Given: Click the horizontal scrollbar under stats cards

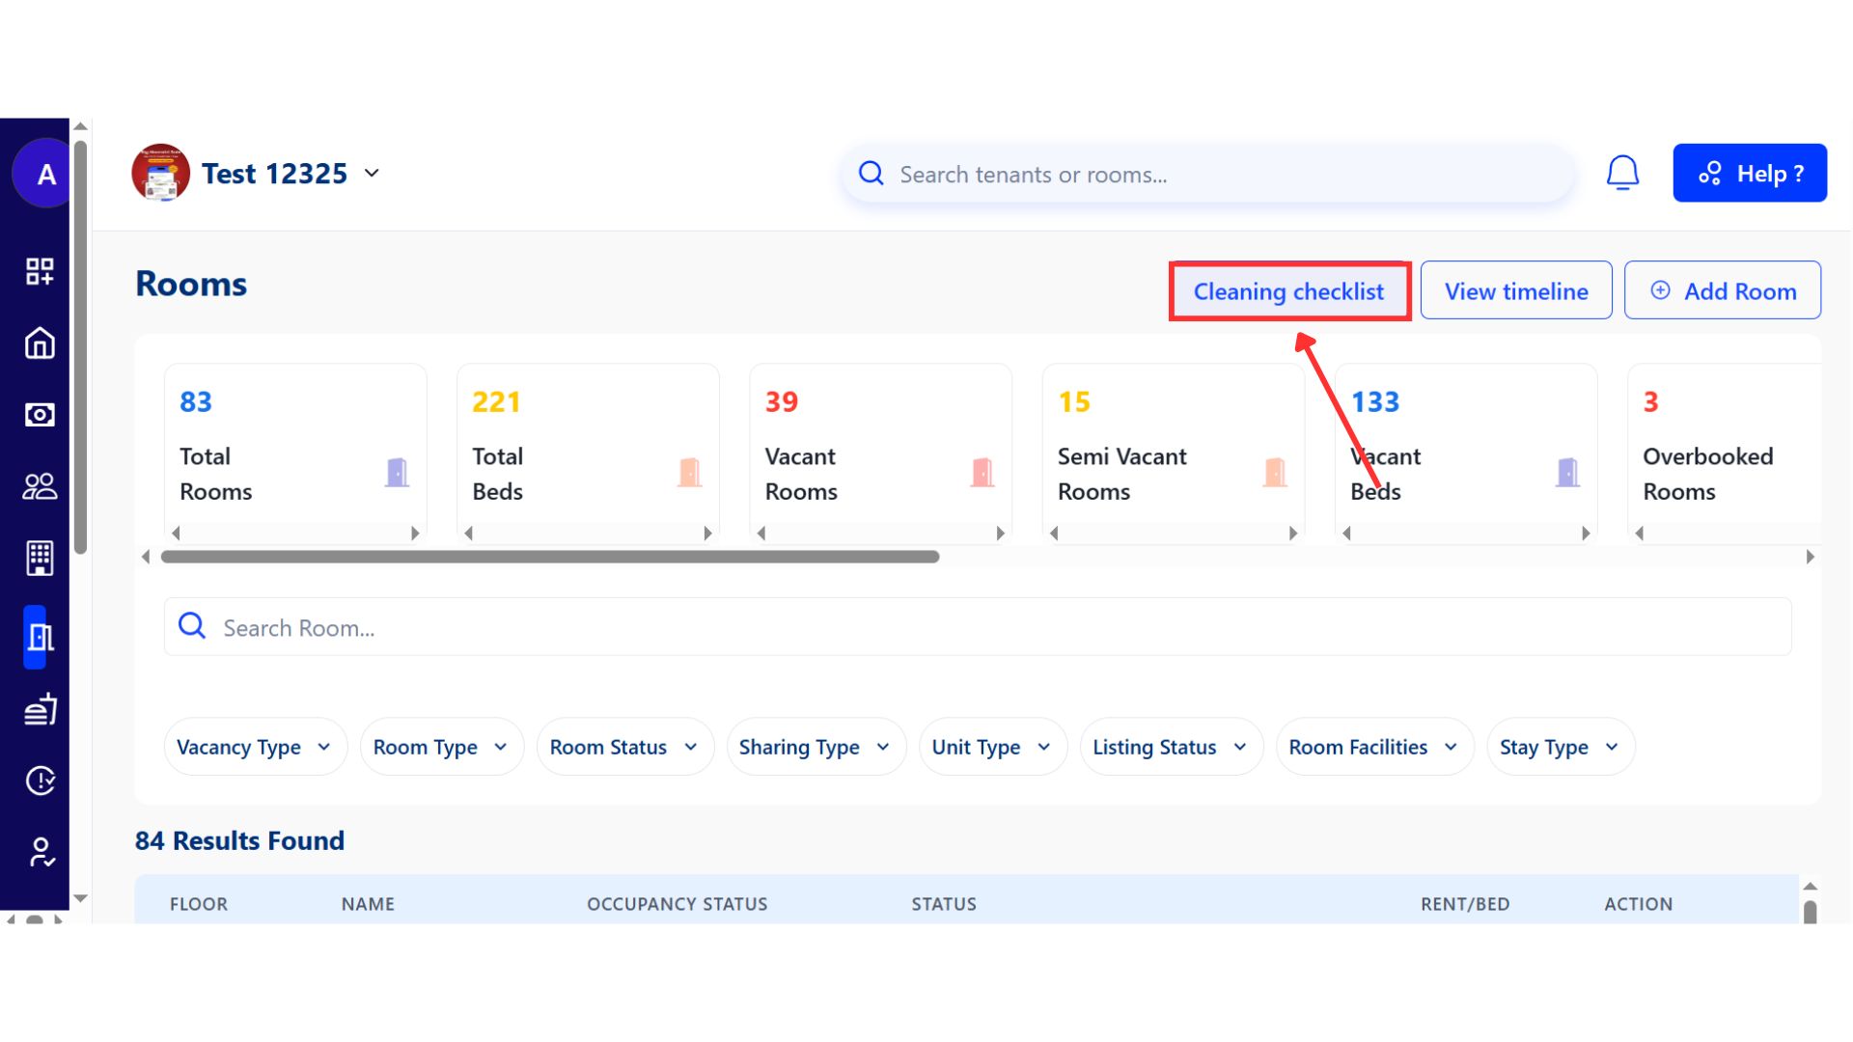Looking at the screenshot, I should coord(550,557).
